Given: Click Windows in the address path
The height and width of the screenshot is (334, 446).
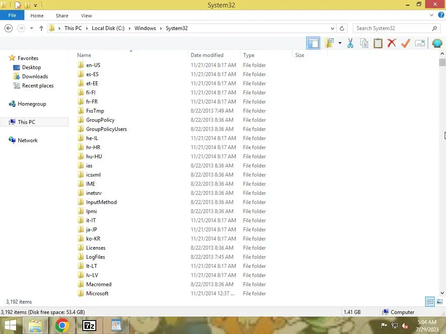Looking at the screenshot, I should pyautogui.click(x=145, y=28).
